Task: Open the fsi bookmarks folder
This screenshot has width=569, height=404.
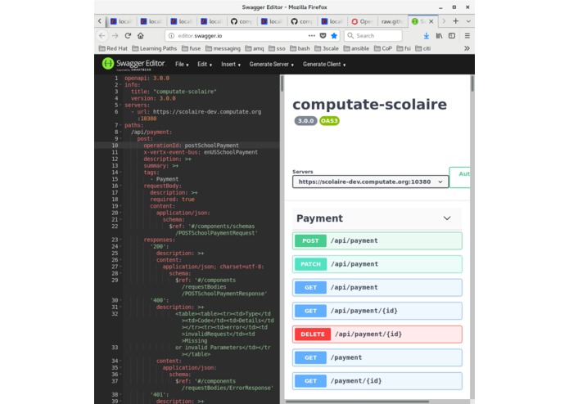Action: (404, 48)
